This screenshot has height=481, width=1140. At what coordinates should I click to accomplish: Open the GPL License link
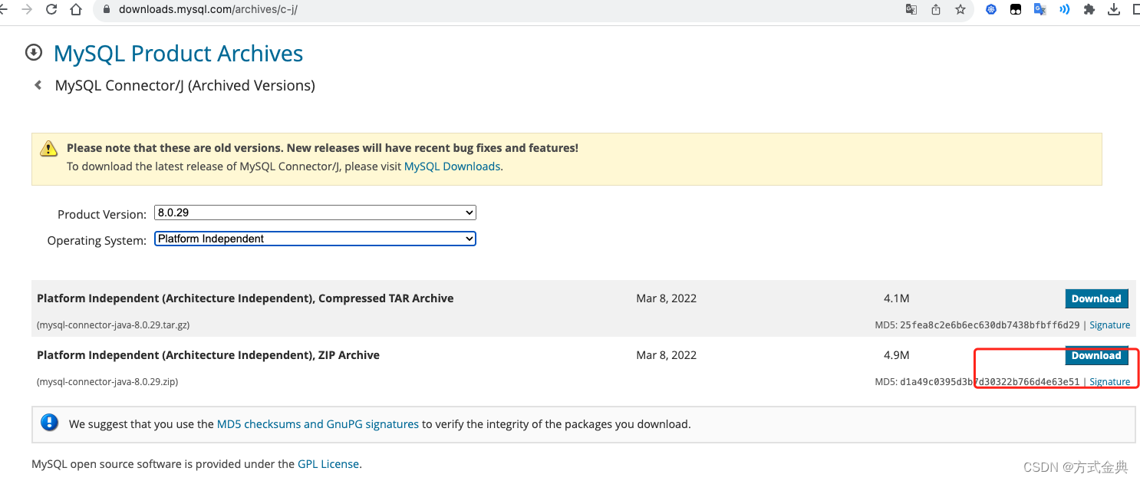click(328, 464)
